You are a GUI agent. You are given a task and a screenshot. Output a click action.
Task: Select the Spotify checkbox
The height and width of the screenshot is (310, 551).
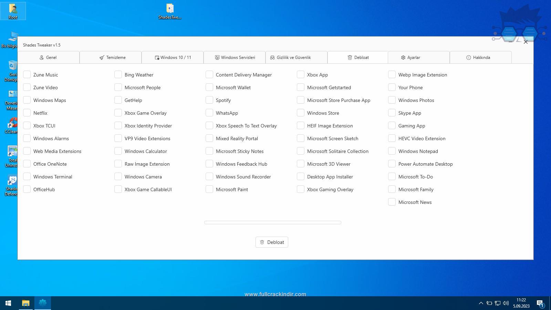(209, 100)
